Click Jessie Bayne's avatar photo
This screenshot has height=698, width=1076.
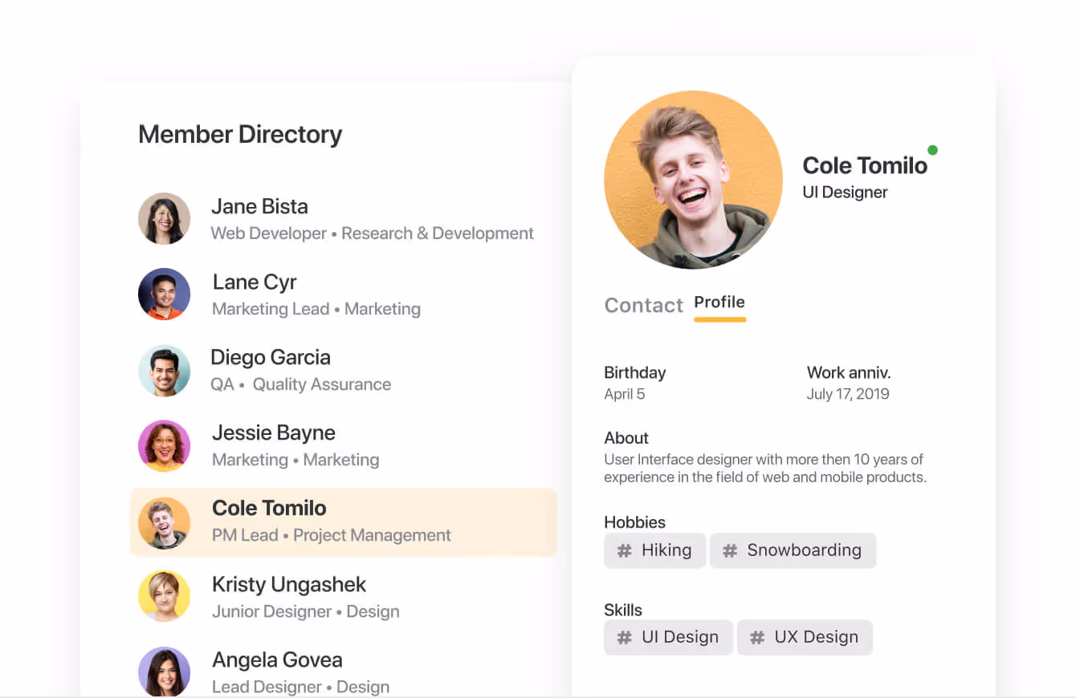click(164, 445)
